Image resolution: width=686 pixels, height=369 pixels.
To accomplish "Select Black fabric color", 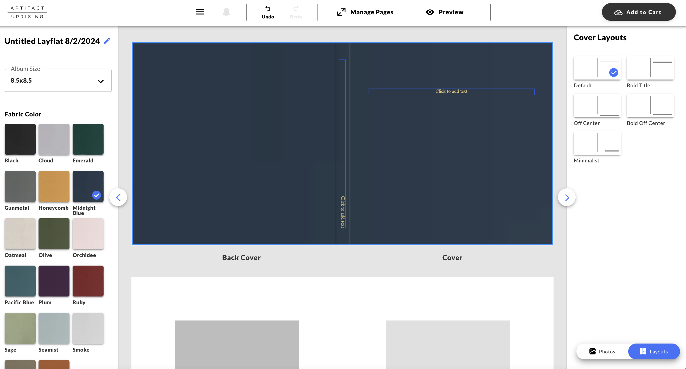I will 20,139.
